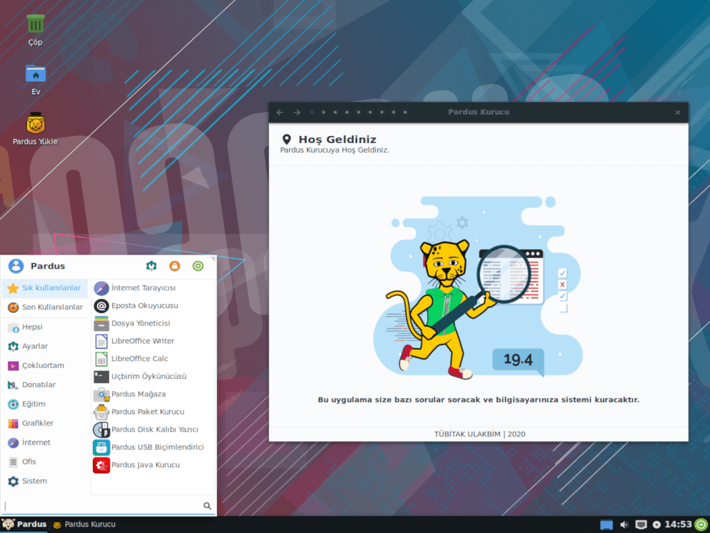
Task: Click the Pardus user avatar icon
Action: [16, 266]
